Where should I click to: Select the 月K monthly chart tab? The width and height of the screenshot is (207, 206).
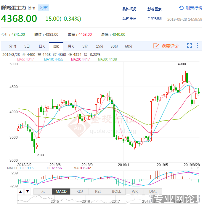coord(70,46)
